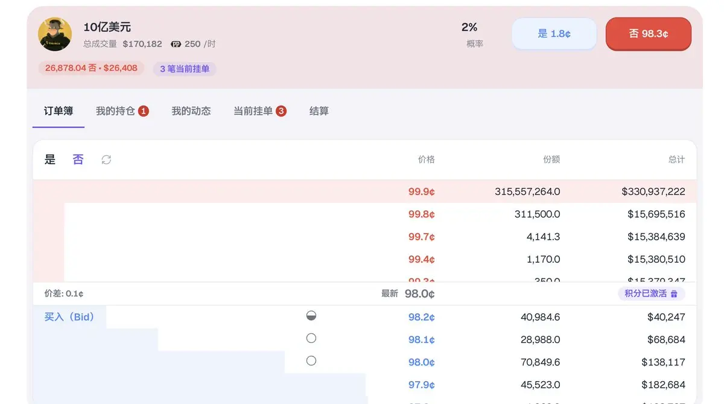Click the 45,523.0 shares value

[541, 385]
